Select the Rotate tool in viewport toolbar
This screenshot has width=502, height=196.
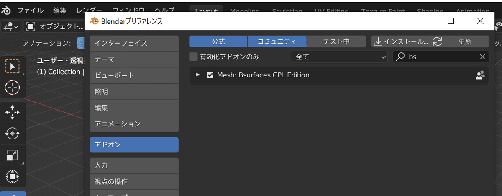click(x=13, y=133)
